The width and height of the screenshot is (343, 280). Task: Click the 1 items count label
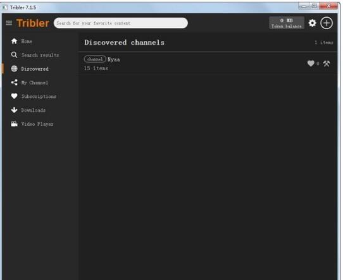(x=324, y=42)
